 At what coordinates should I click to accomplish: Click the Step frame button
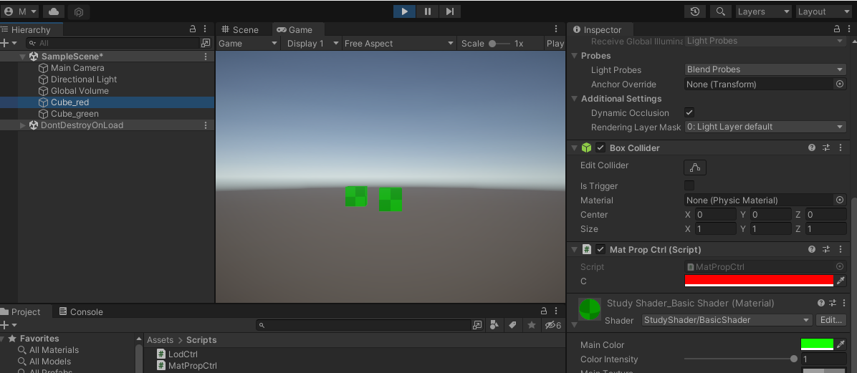449,11
